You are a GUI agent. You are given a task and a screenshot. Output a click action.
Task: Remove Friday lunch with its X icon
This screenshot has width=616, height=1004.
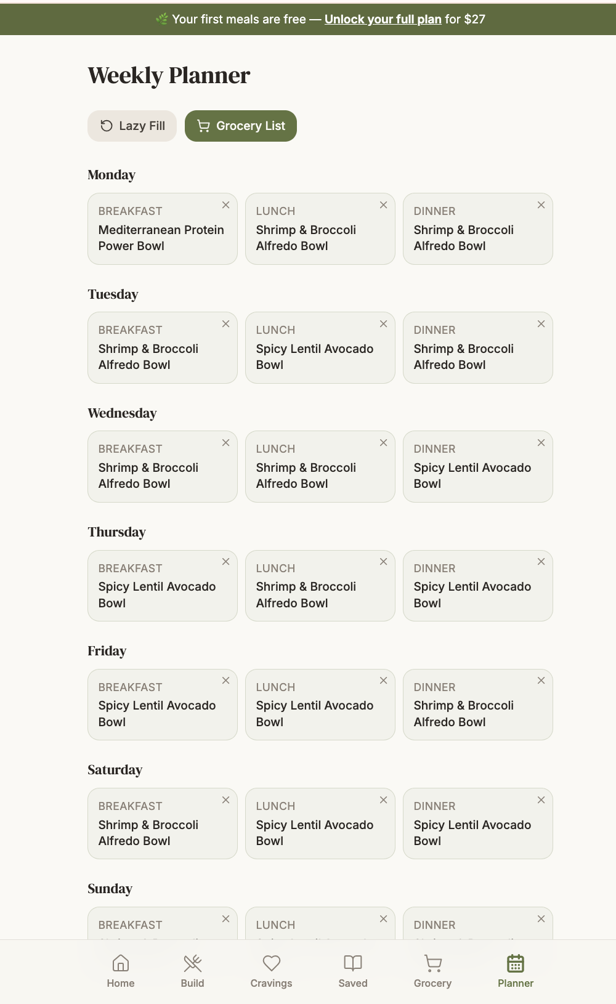pos(384,681)
